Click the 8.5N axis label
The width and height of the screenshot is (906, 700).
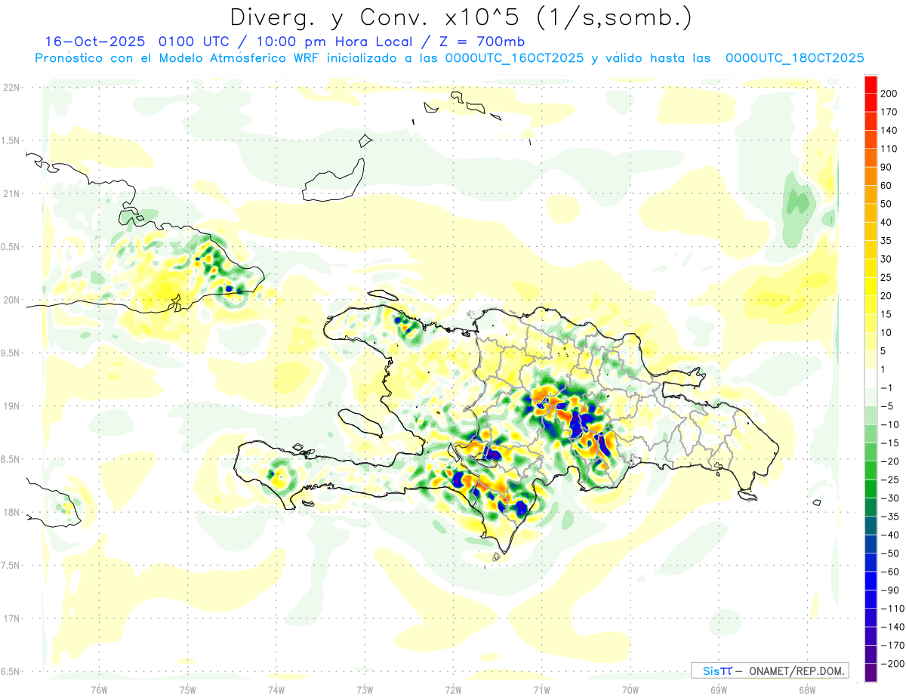click(11, 459)
